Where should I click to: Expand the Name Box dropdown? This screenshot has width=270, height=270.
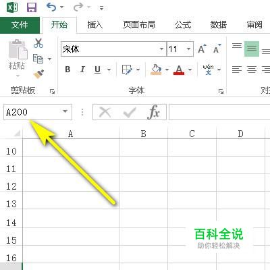(x=65, y=111)
